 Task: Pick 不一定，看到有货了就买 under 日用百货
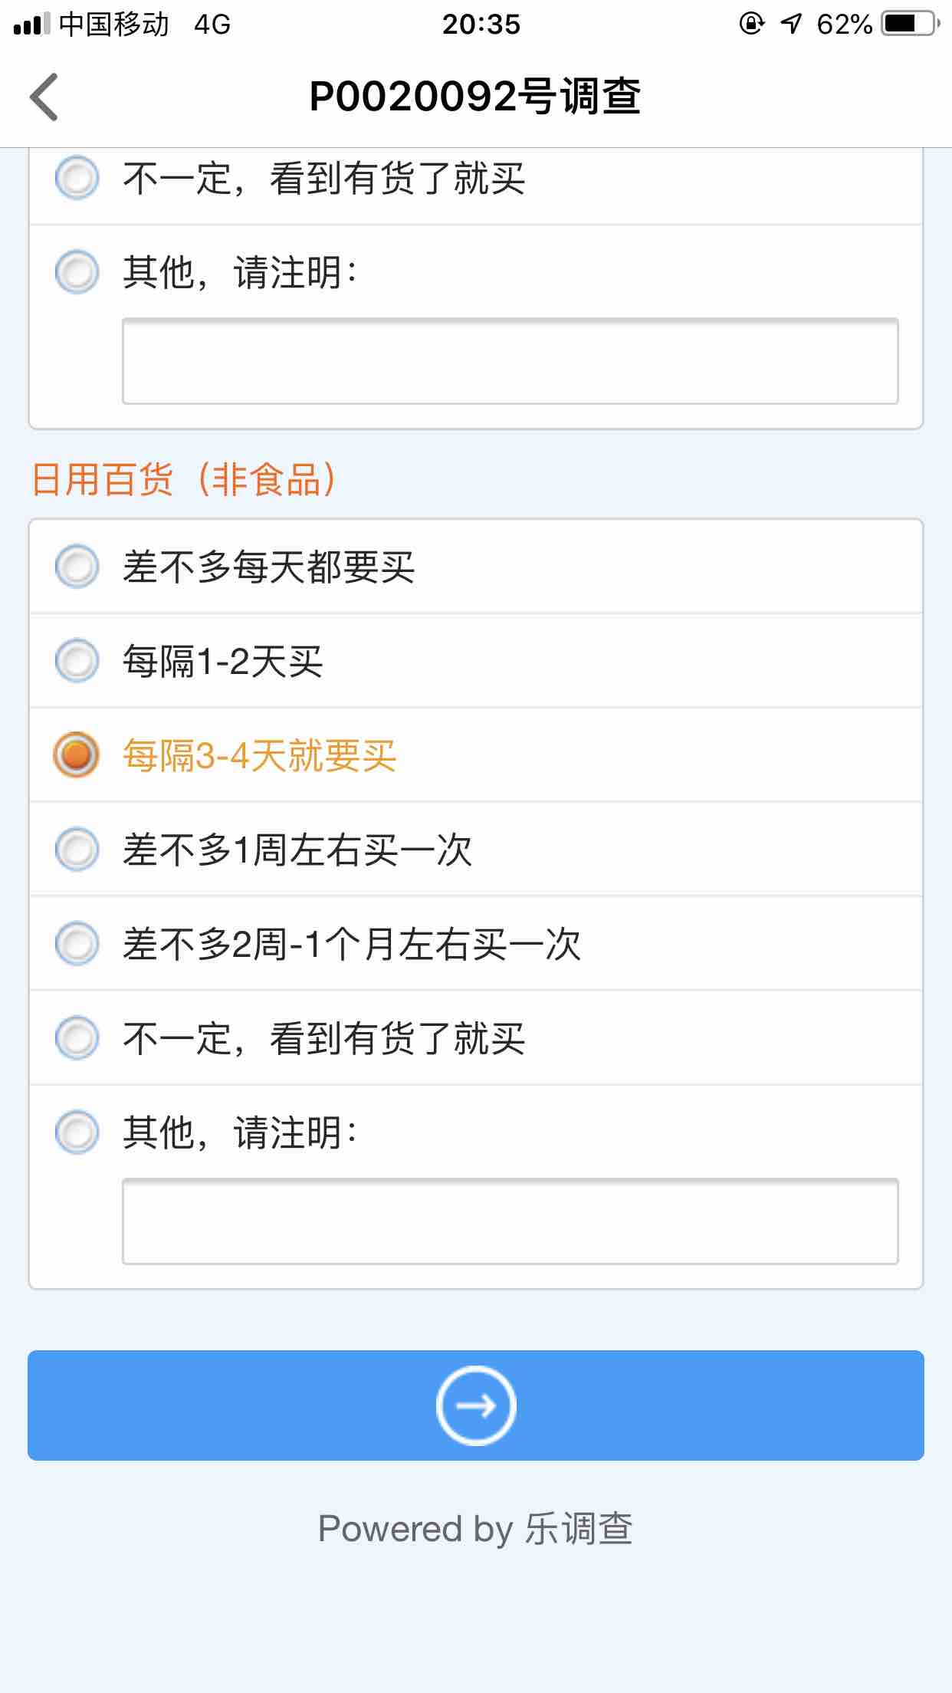(77, 1038)
